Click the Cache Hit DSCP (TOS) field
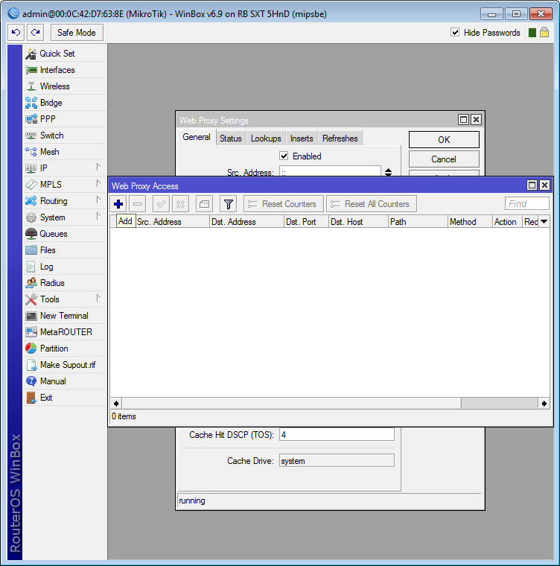 click(337, 435)
